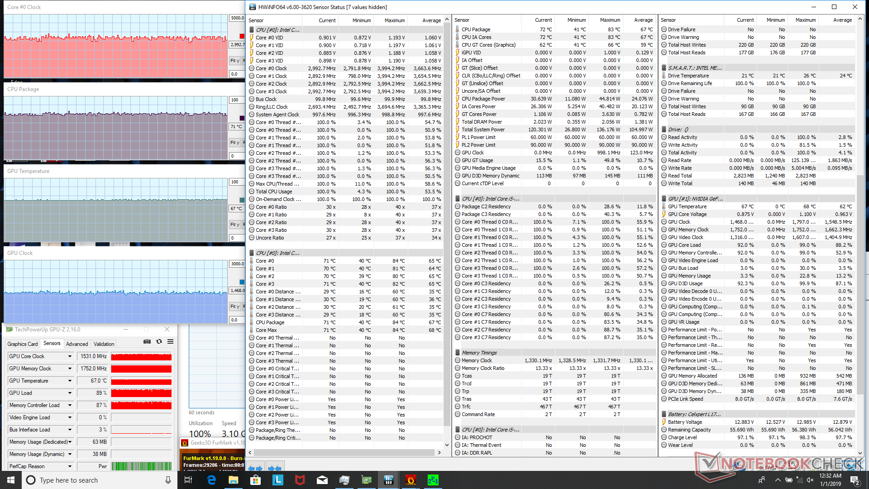Click HWiNFO taskbar icon
Screen dimensions: 869x489
point(388,480)
